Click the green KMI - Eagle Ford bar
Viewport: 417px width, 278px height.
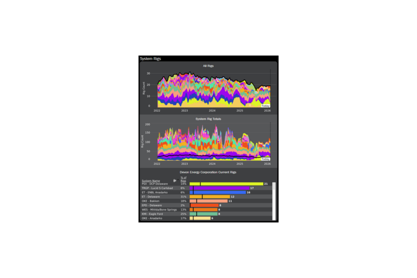207,214
